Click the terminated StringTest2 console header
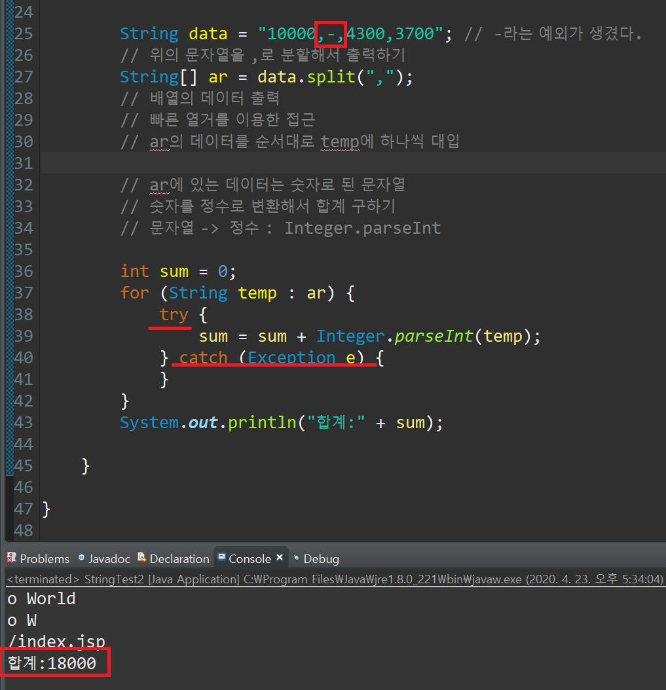This screenshot has width=666, height=690. (x=335, y=579)
